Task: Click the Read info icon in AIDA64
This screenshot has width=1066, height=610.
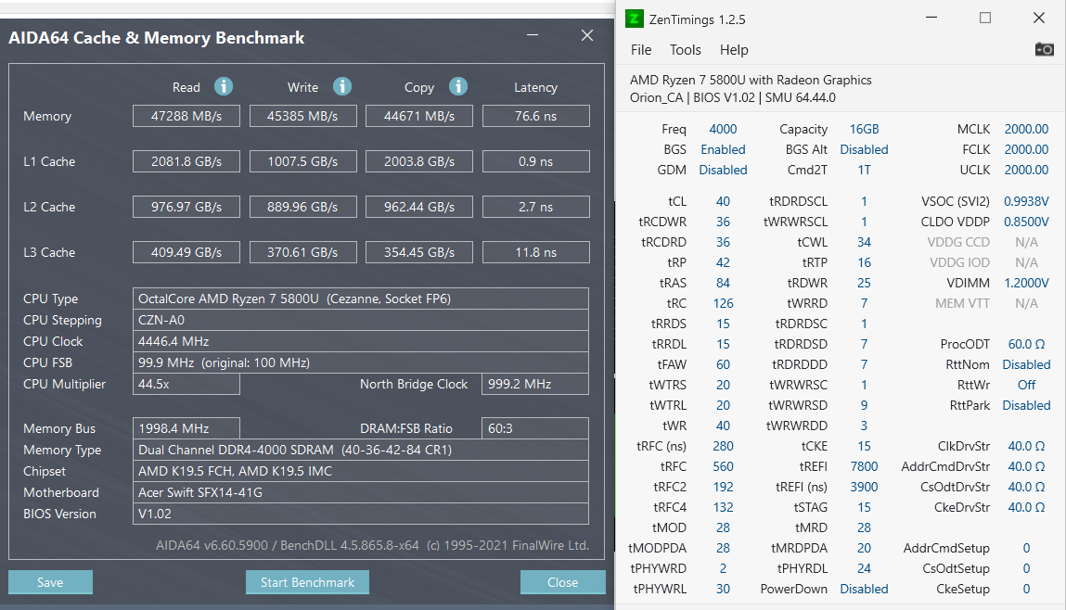Action: (224, 86)
